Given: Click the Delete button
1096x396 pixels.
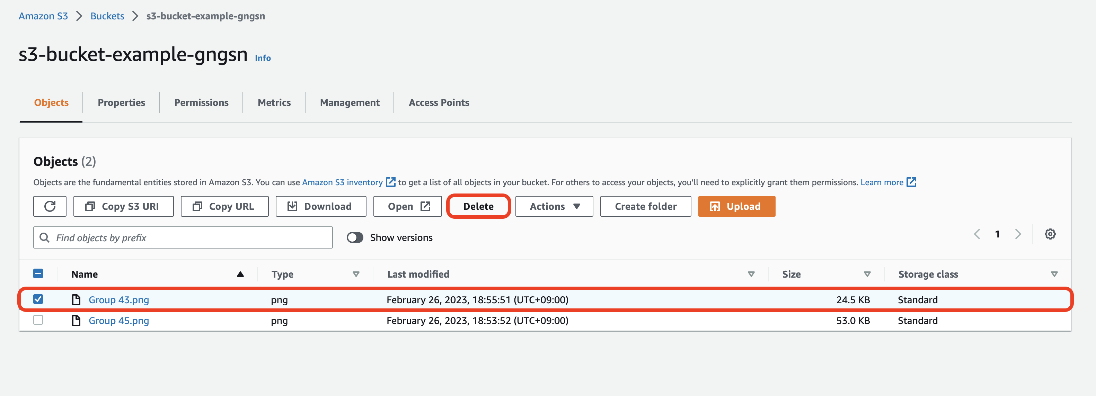Looking at the screenshot, I should (478, 206).
